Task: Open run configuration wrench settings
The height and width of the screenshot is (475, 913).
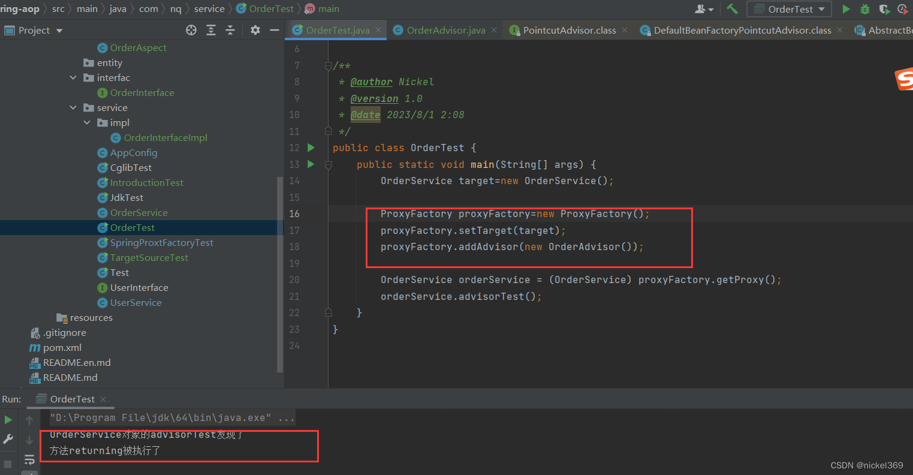Action: [8, 440]
